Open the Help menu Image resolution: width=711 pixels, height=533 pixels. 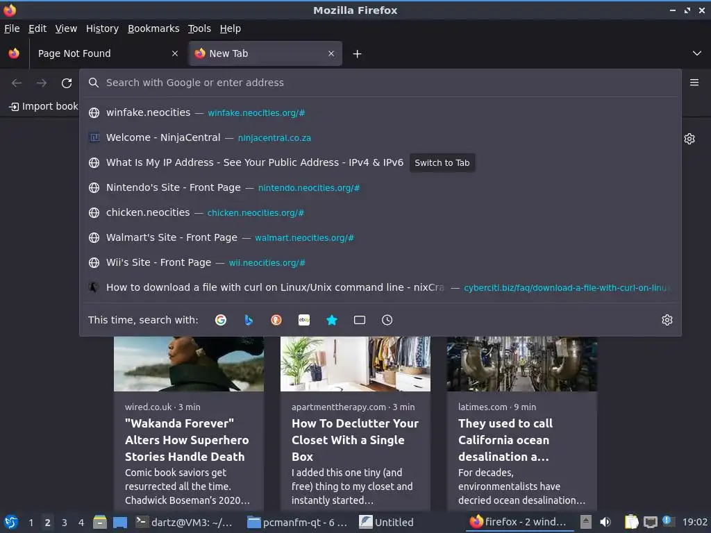(231, 28)
